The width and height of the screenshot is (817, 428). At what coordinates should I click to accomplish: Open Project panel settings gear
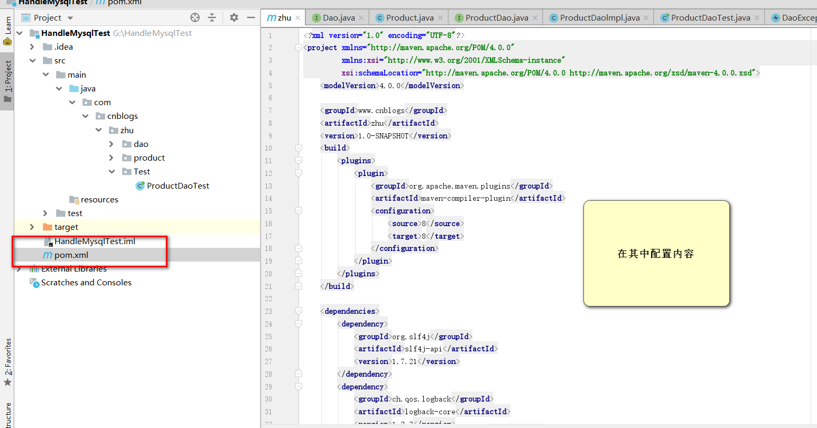234,17
